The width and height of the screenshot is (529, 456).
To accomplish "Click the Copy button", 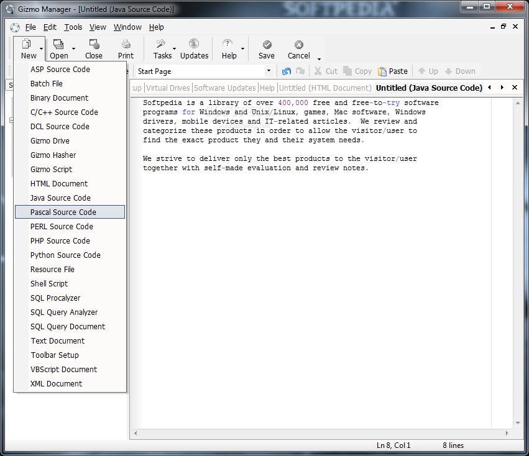I will (357, 71).
